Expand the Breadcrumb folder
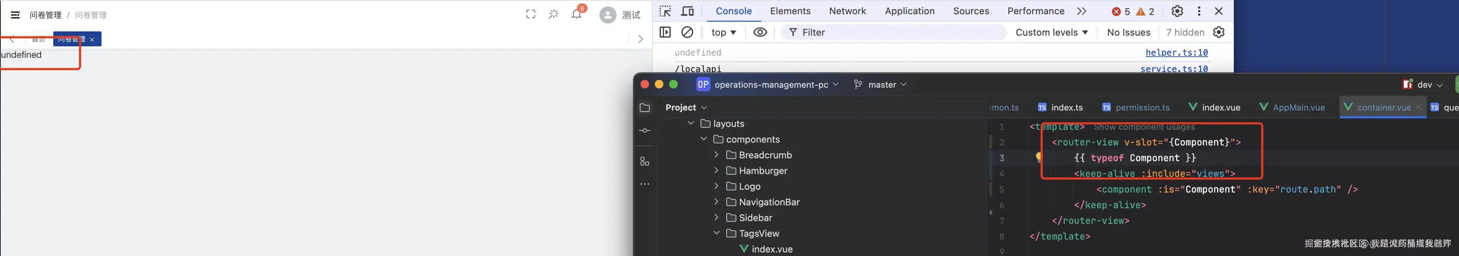This screenshot has height=256, width=1459. point(717,155)
